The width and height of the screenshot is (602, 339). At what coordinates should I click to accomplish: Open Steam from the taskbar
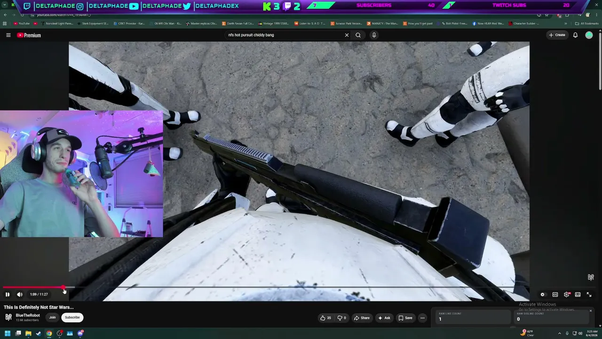tap(39, 333)
